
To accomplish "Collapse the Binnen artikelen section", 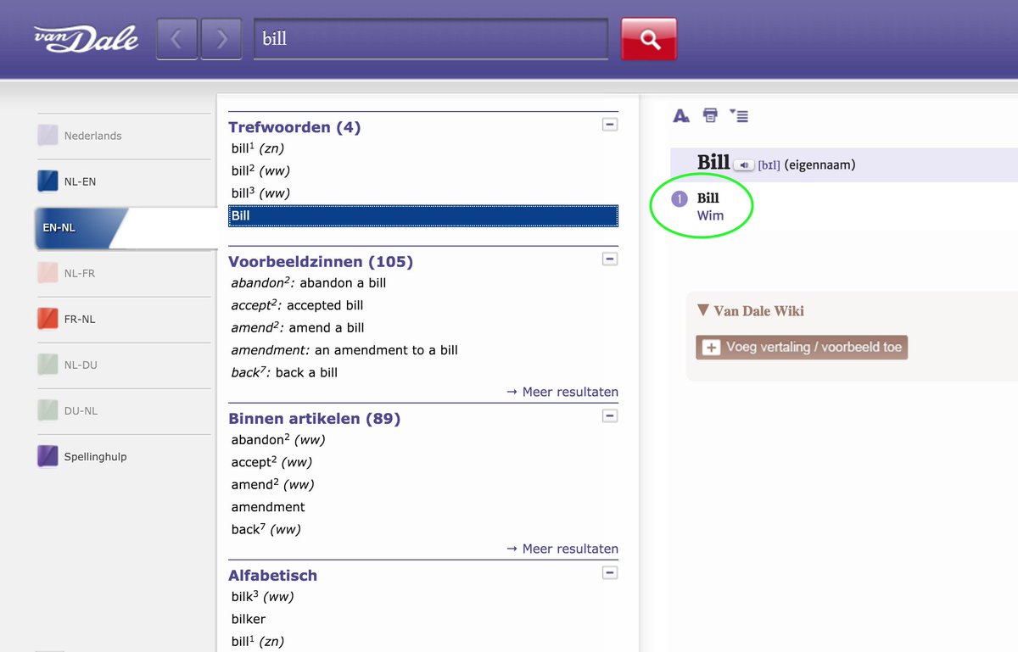I will click(x=609, y=415).
